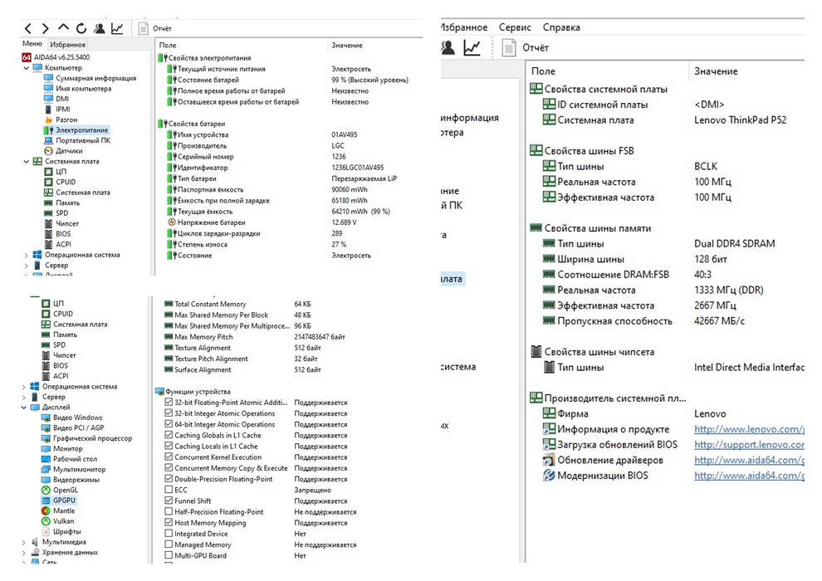Screen dimensions: 822x581
Task: Select the GPGPU tree item
Action: [x=64, y=500]
